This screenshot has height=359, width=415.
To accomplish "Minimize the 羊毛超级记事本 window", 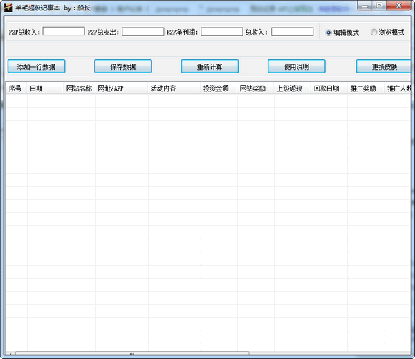I will click(365, 6).
